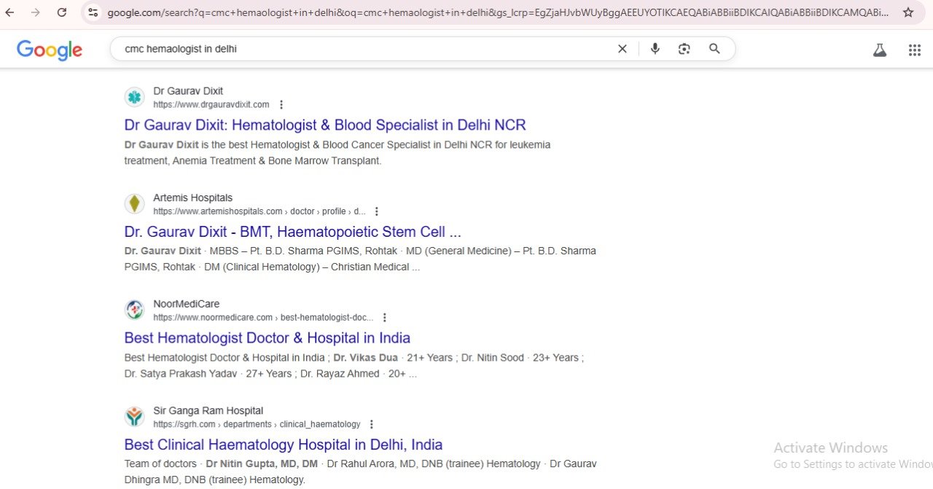Start voice search with microphone icon

pos(655,49)
